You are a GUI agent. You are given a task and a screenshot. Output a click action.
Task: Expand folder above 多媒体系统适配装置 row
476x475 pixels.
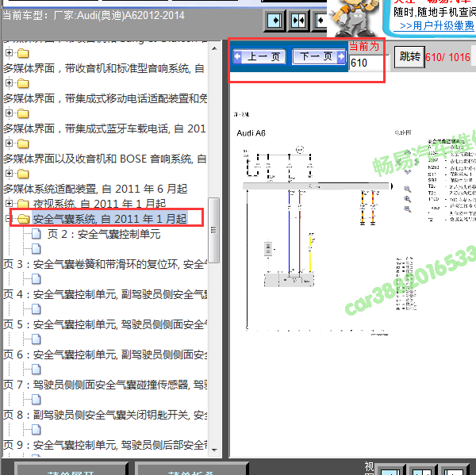(x=9, y=174)
